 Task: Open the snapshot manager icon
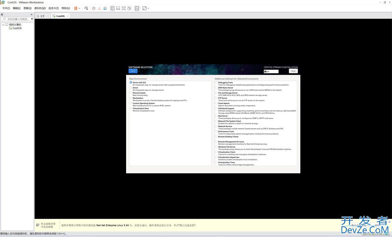click(105, 8)
